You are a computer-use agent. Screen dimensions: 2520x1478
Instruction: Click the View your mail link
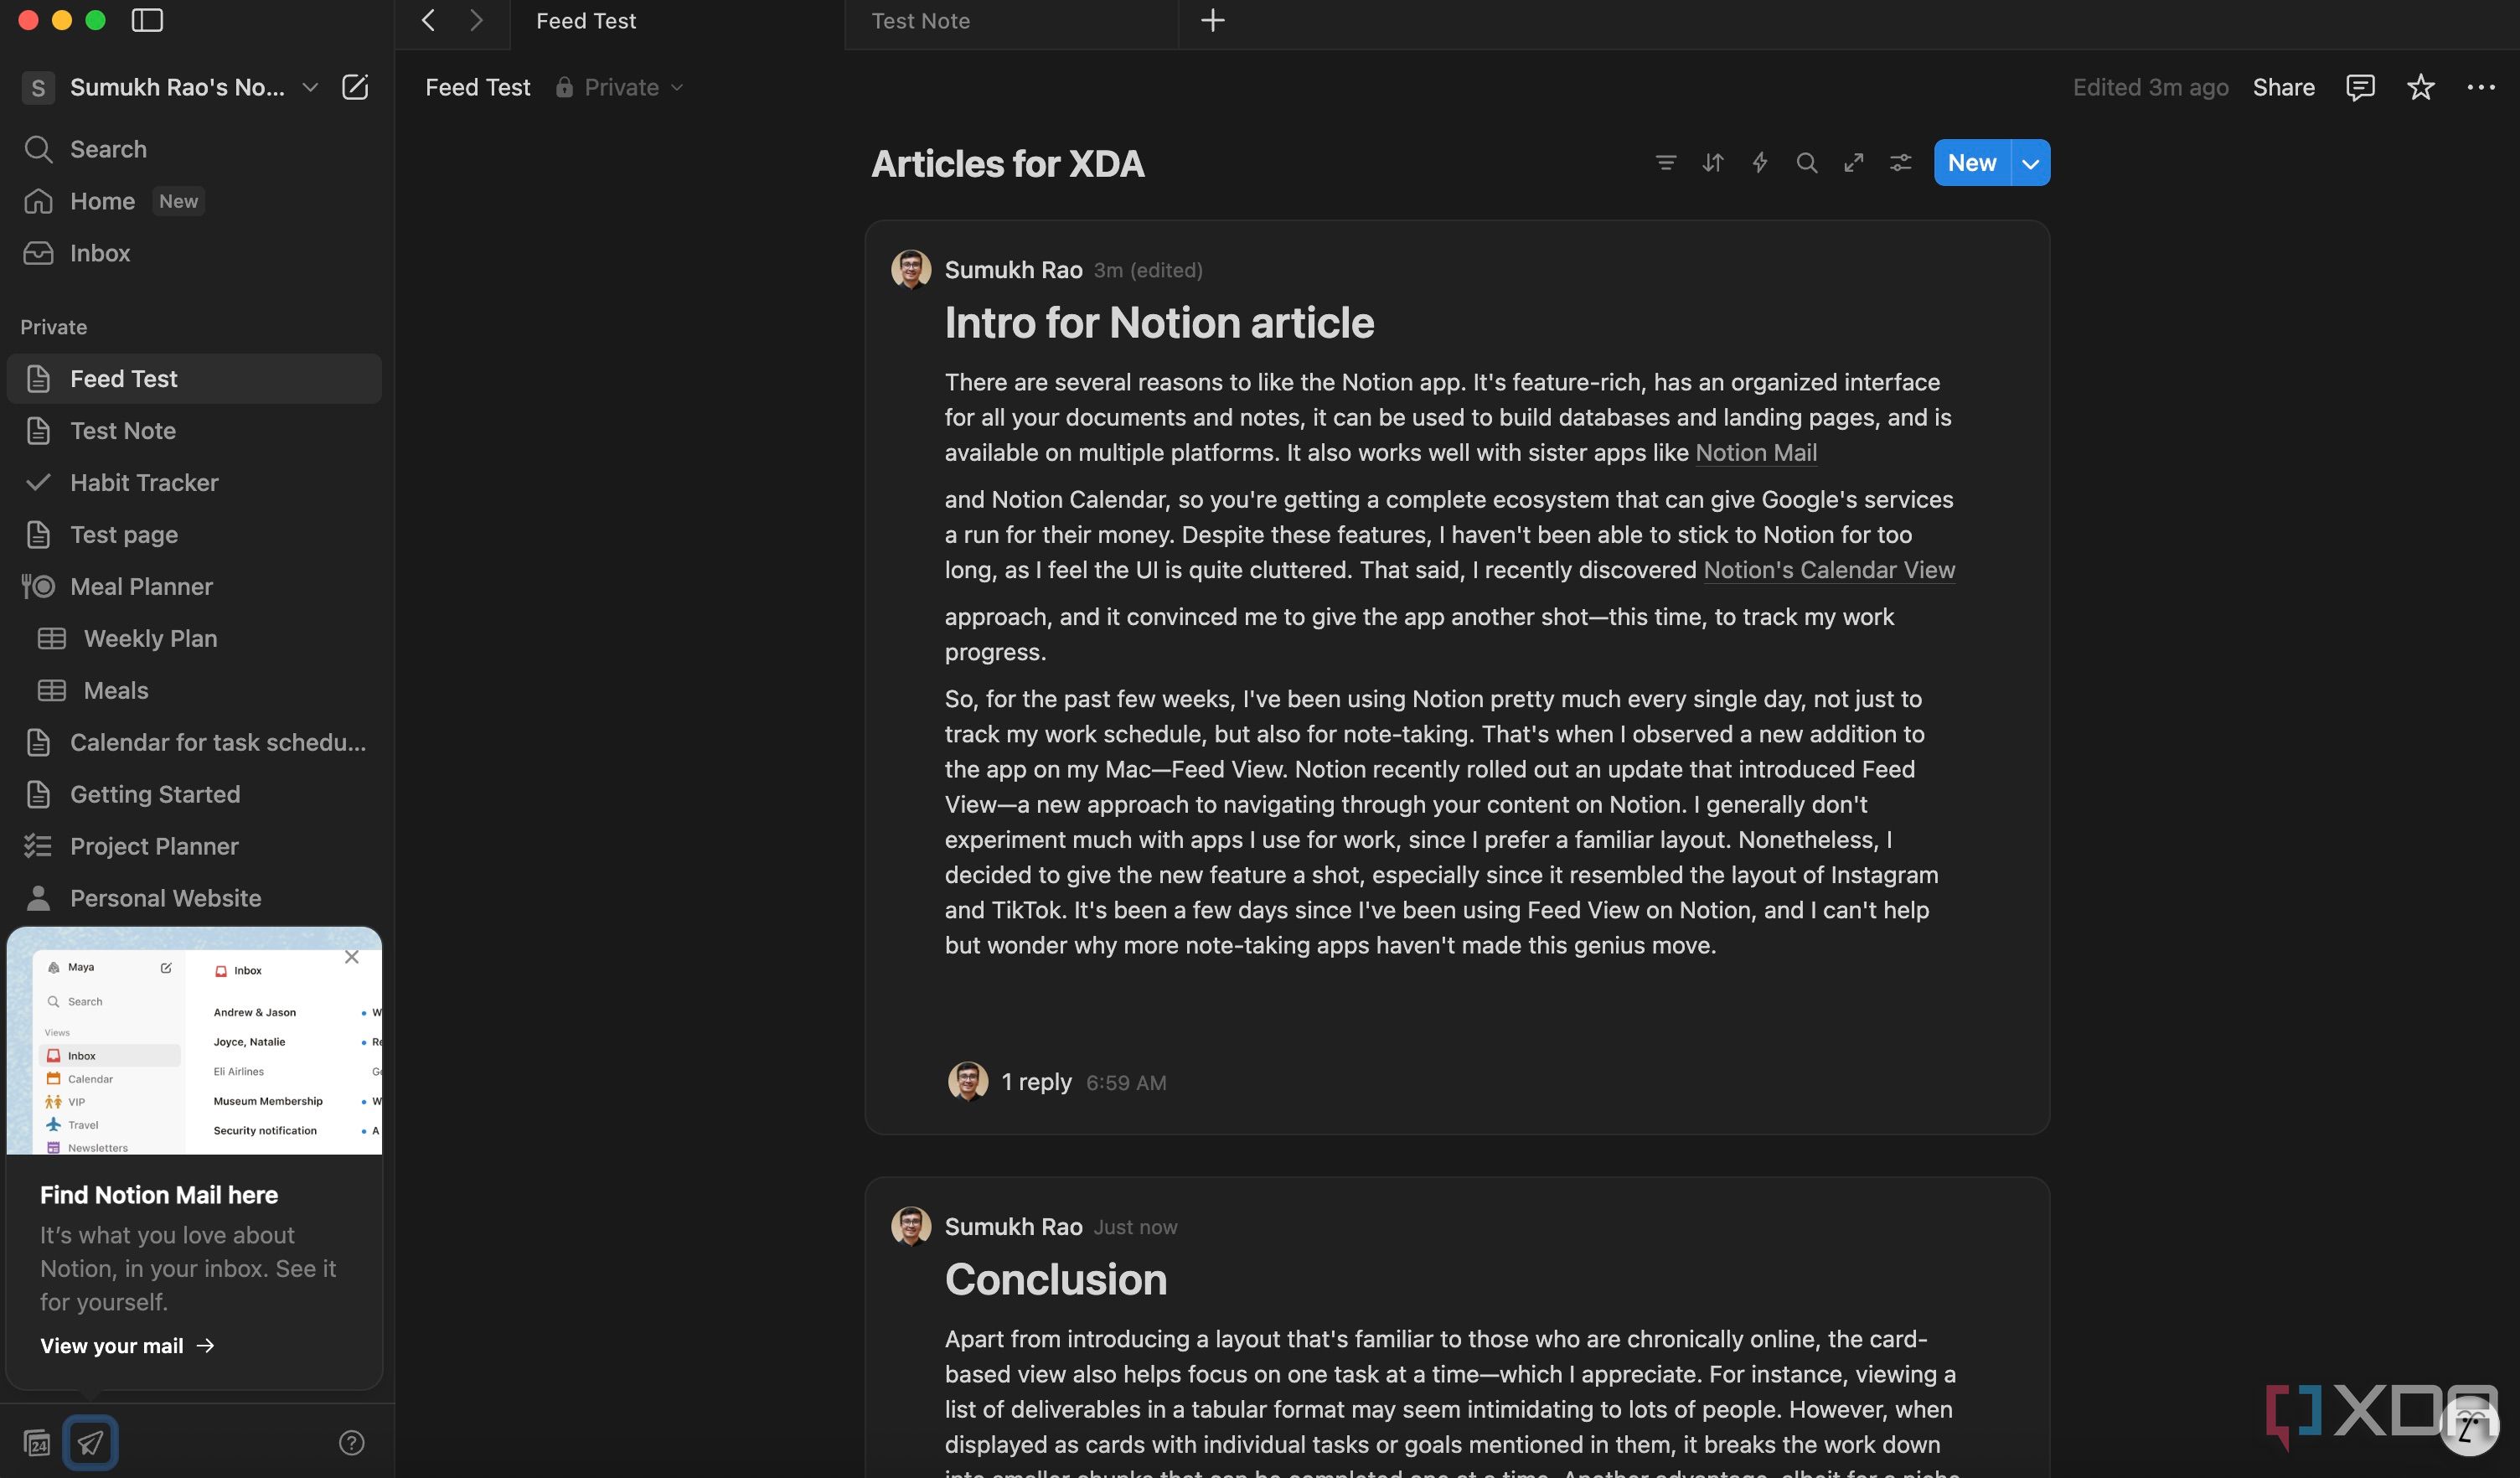(x=127, y=1346)
